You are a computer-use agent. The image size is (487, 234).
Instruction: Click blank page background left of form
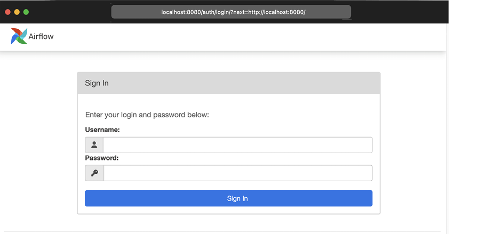point(37,144)
